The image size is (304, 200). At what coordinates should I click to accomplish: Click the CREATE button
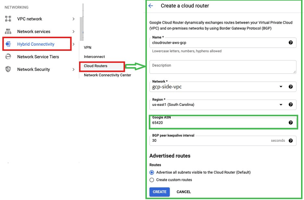pyautogui.click(x=160, y=192)
